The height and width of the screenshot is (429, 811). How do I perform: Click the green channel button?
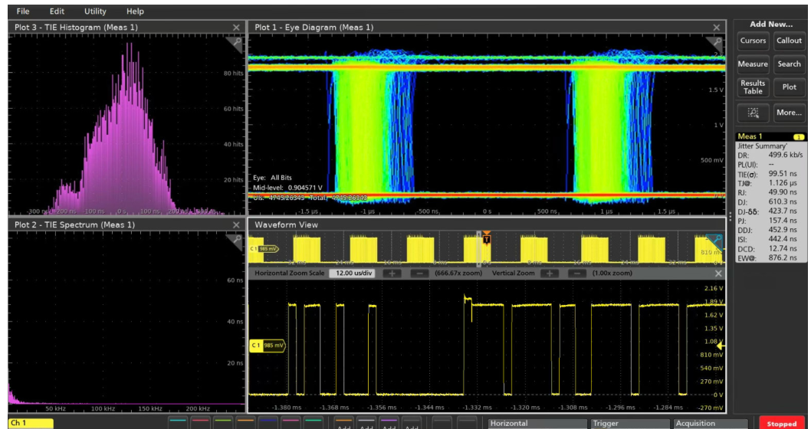pos(223,422)
